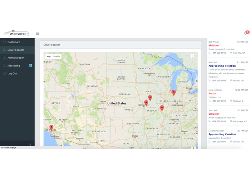Click the '12:03 AM CST' timestamp
Viewport: 250px width, 178px height.
[242, 90]
